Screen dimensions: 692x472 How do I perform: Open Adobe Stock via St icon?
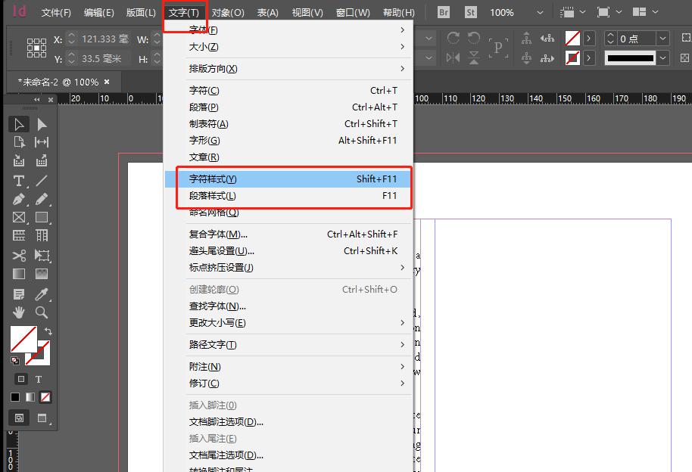tap(471, 12)
